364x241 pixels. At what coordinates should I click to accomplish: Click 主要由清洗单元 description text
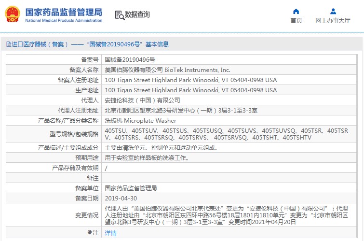(x=162, y=147)
